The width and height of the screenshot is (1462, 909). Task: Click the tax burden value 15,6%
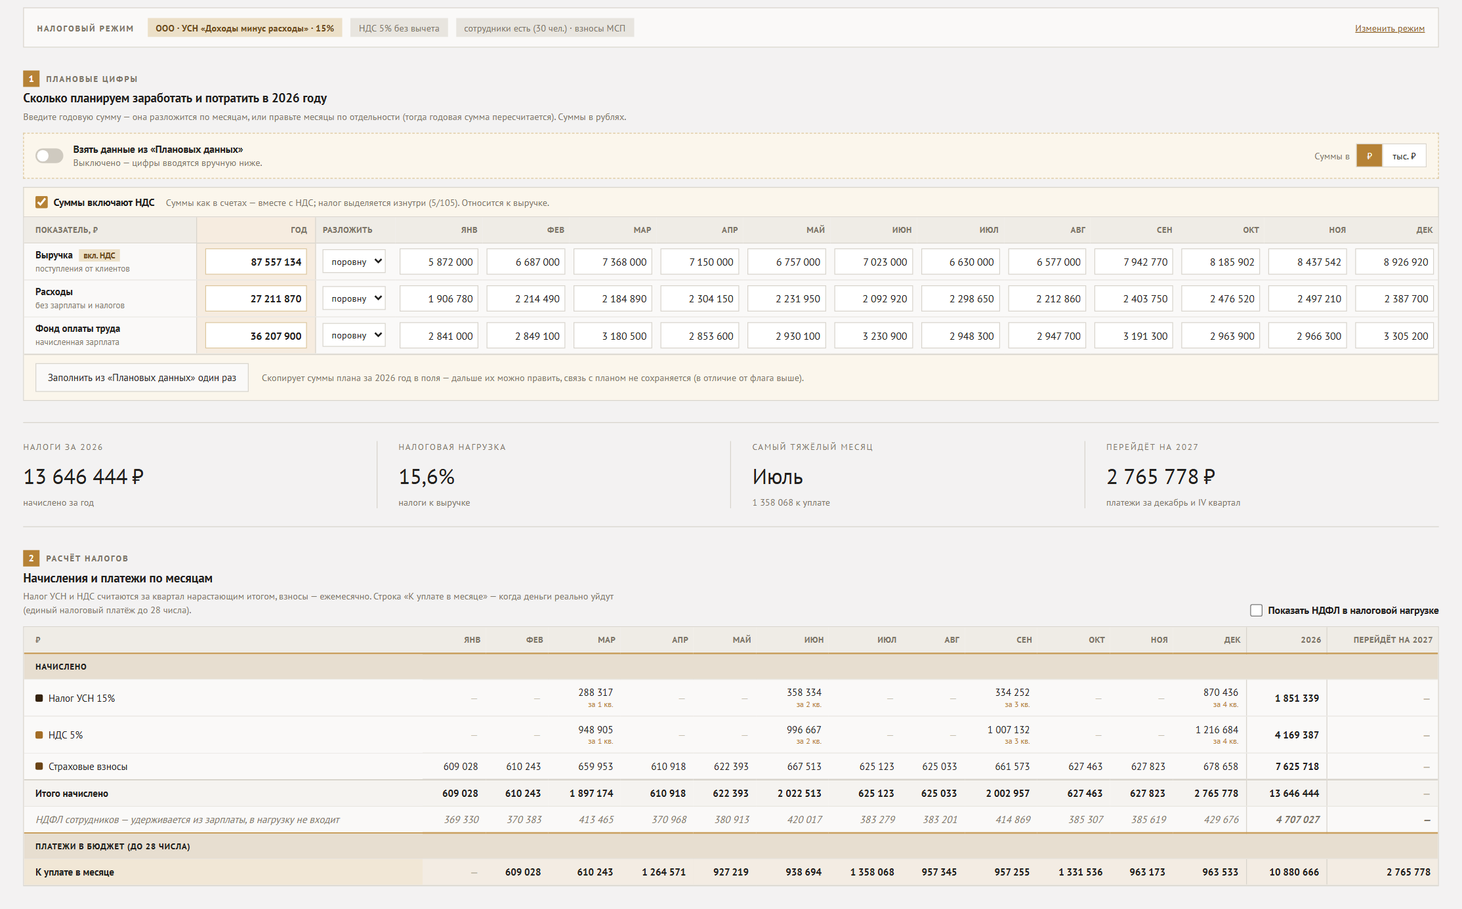427,477
